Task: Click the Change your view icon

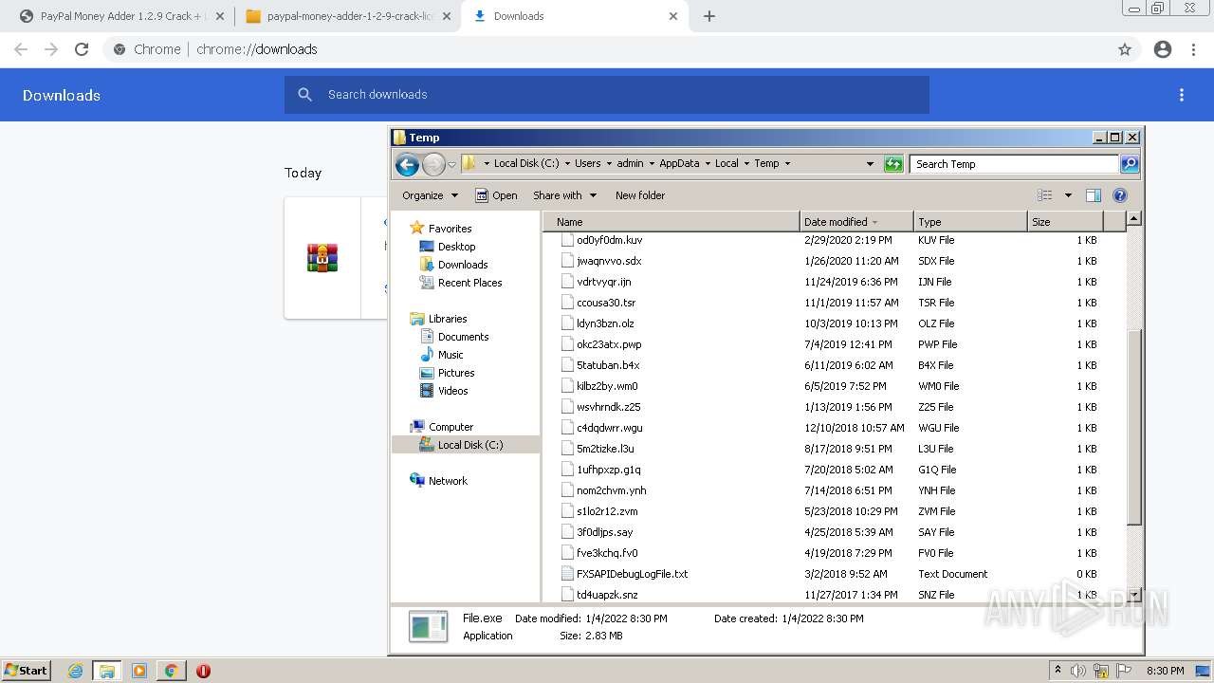Action: coord(1045,195)
